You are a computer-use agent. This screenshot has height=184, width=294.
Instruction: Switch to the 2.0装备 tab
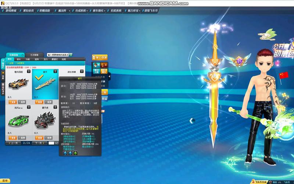[34, 55]
